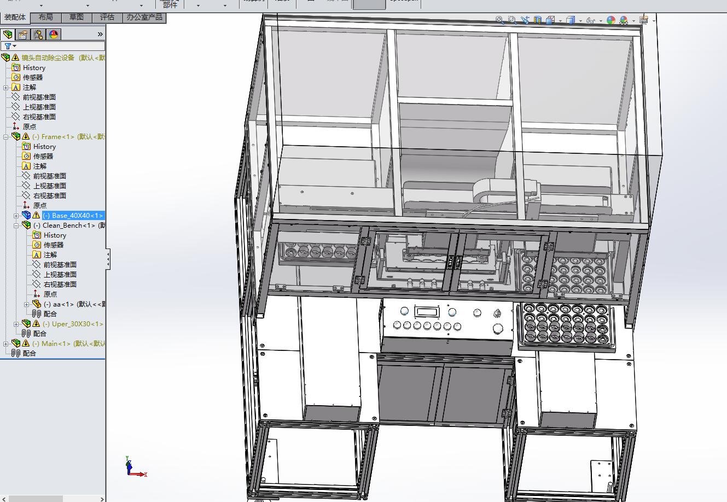Viewport: 727px width, 502px height.
Task: Select 配合 folder under Frame<1>
Action: point(40,334)
